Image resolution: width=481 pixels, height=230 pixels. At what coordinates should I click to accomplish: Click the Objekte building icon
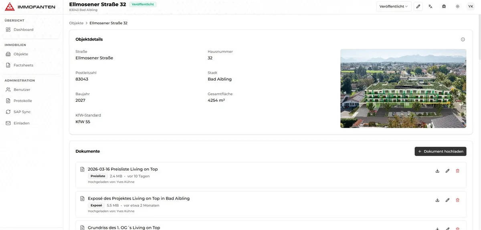click(8, 54)
